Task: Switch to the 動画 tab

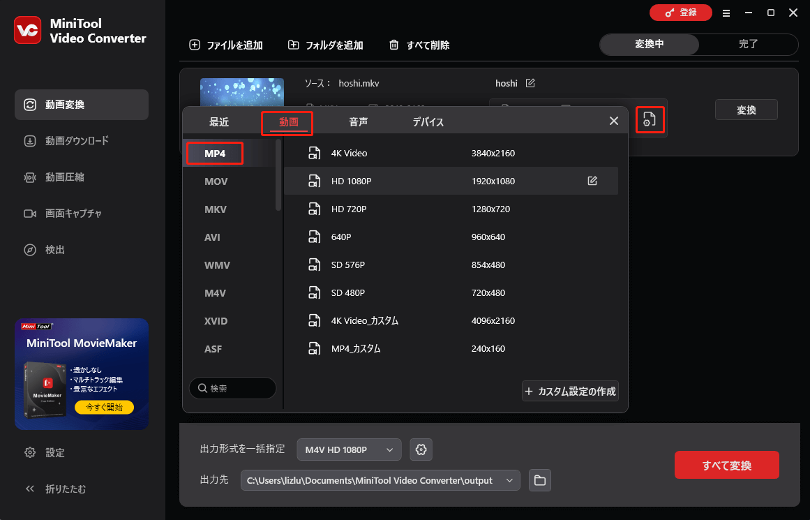Action: [288, 122]
